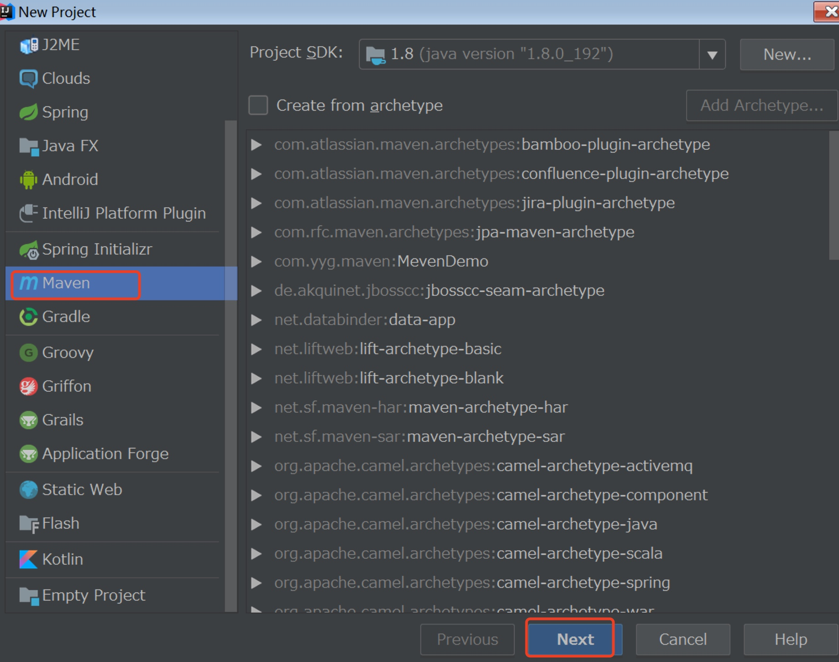Click the Next button

click(x=575, y=639)
